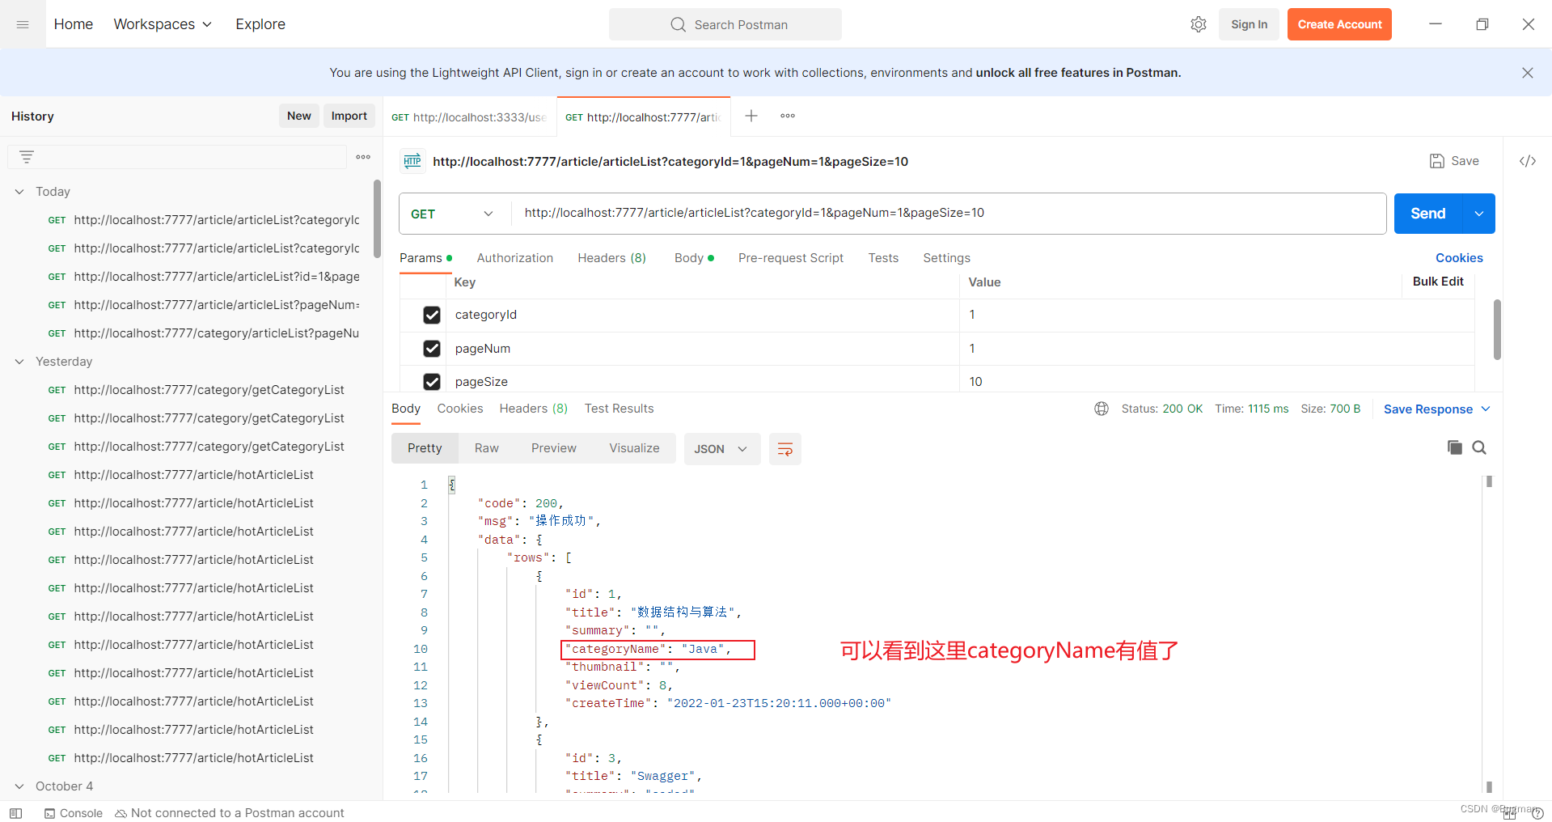Click the history sidebar scrollbar

[x=377, y=219]
